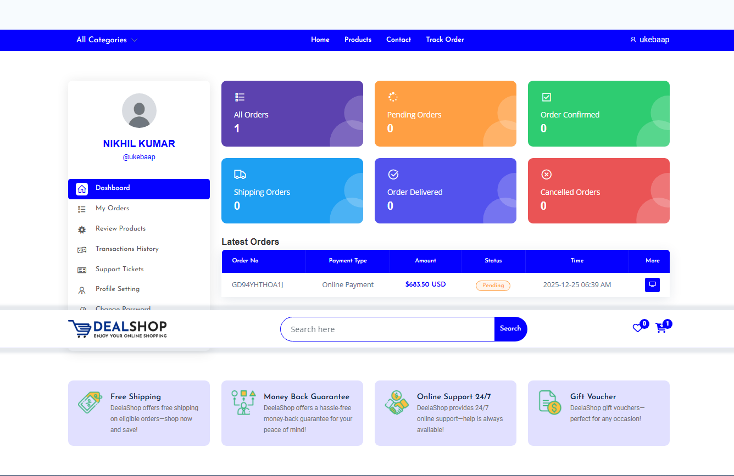
Task: Open the Track Order page
Action: [444, 40]
